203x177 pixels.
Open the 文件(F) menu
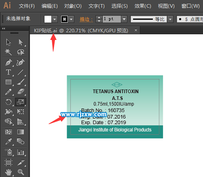pos(27,6)
